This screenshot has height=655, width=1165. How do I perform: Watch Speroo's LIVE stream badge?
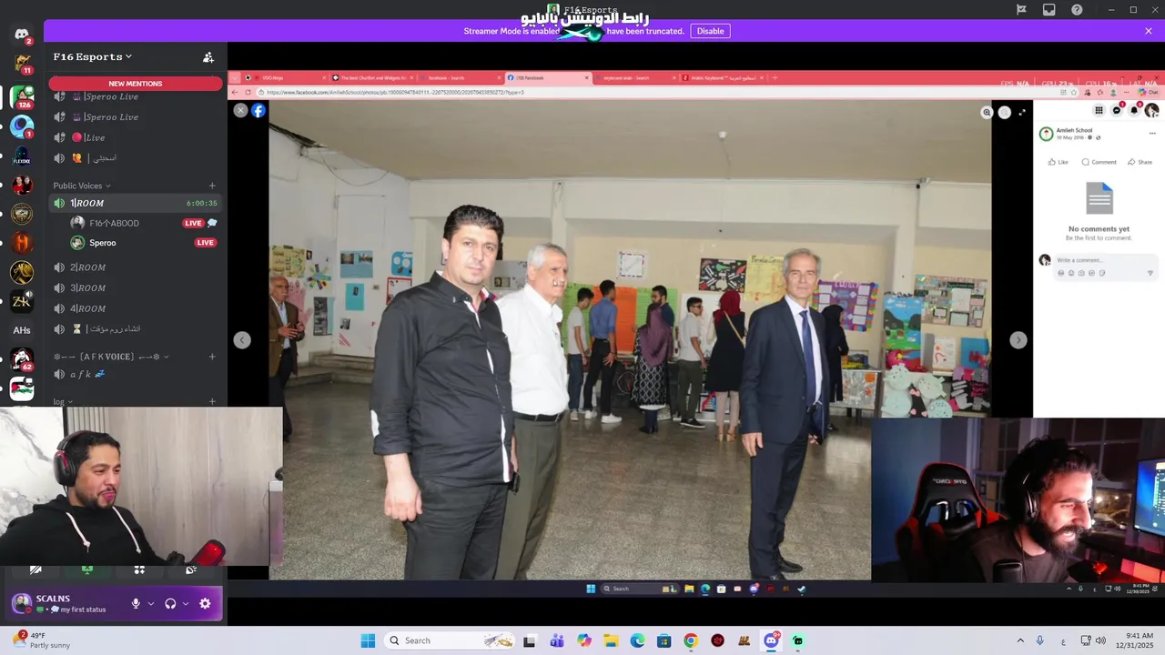click(x=206, y=243)
